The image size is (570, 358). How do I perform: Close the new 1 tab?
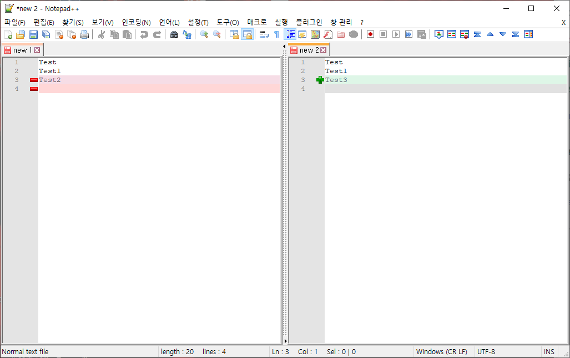pos(37,50)
